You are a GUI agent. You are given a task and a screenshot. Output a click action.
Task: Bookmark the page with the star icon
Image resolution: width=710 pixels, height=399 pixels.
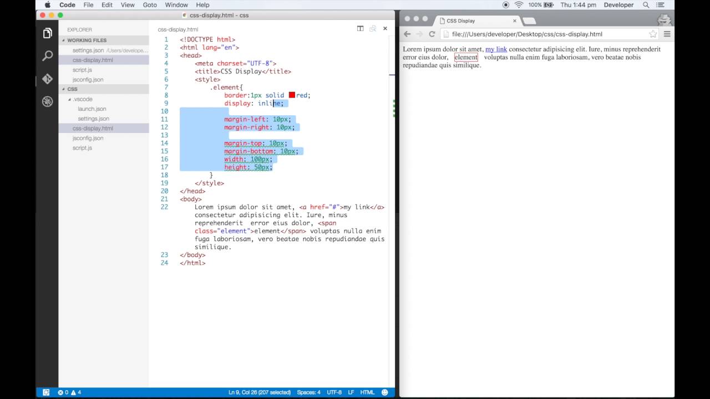653,34
